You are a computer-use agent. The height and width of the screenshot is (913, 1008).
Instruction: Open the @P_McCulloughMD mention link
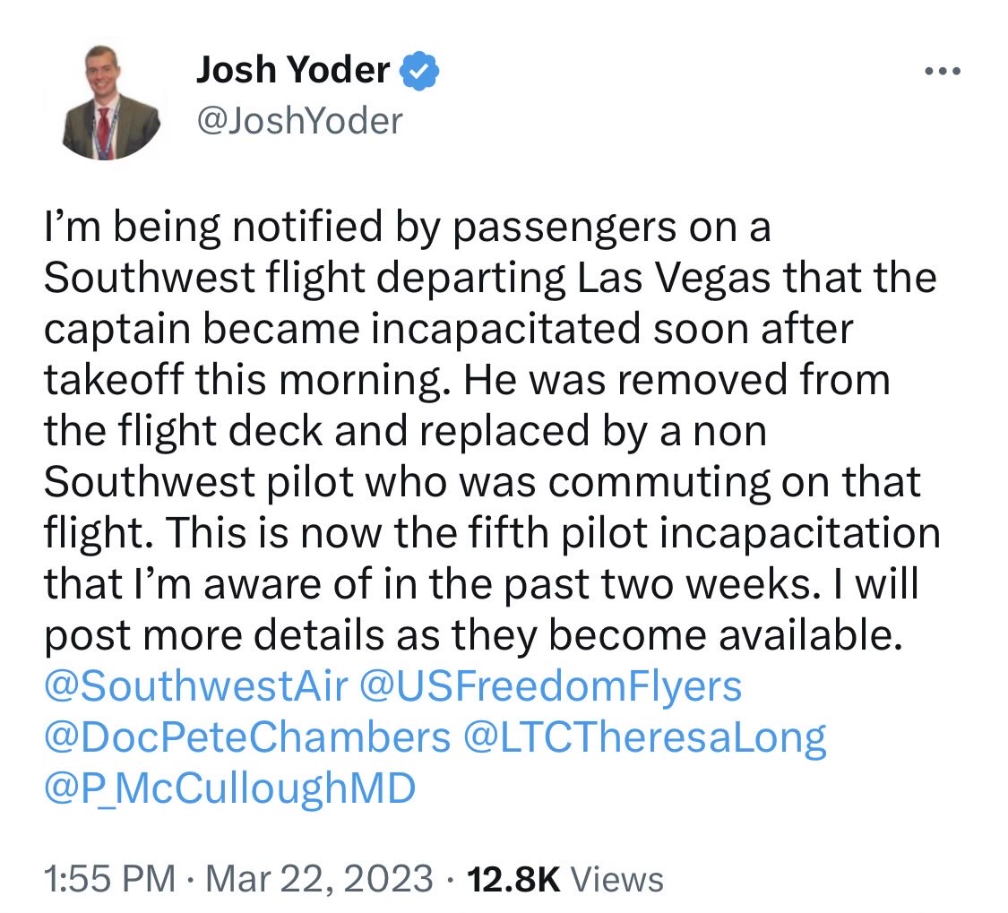(230, 788)
